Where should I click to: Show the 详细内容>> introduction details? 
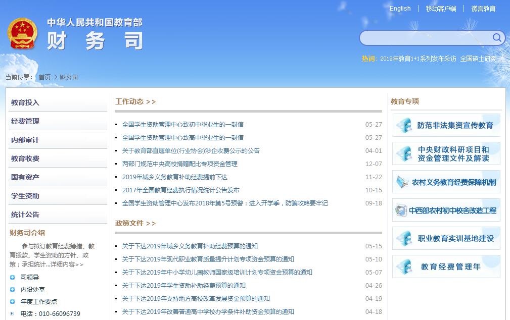[67, 264]
